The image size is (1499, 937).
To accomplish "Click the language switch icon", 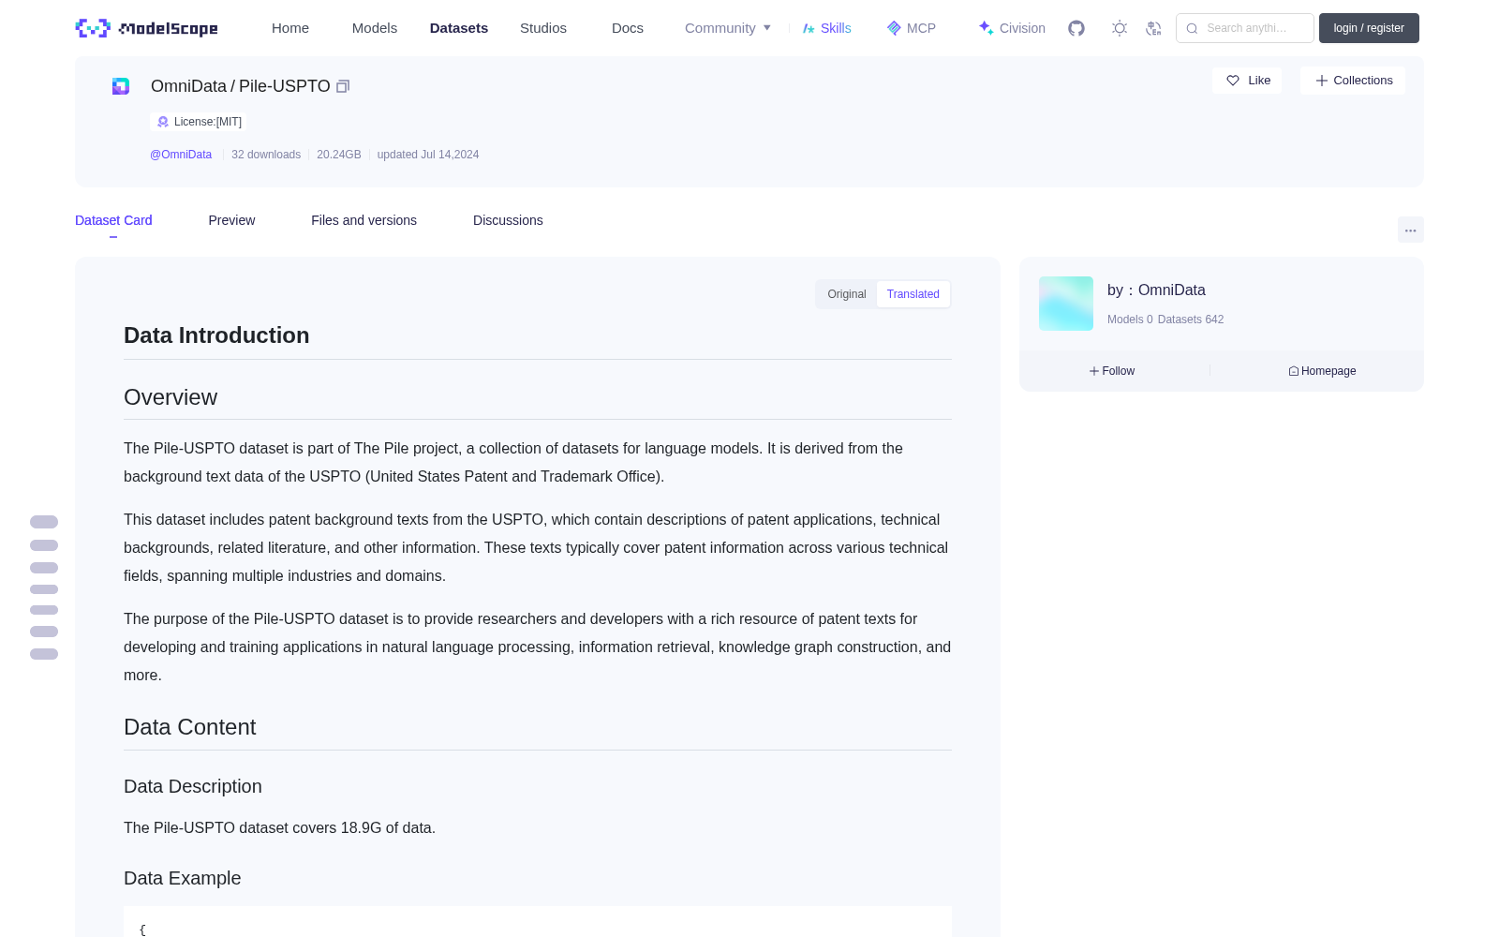I will tap(1153, 28).
